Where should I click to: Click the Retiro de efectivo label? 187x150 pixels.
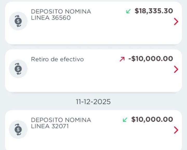click(57, 59)
